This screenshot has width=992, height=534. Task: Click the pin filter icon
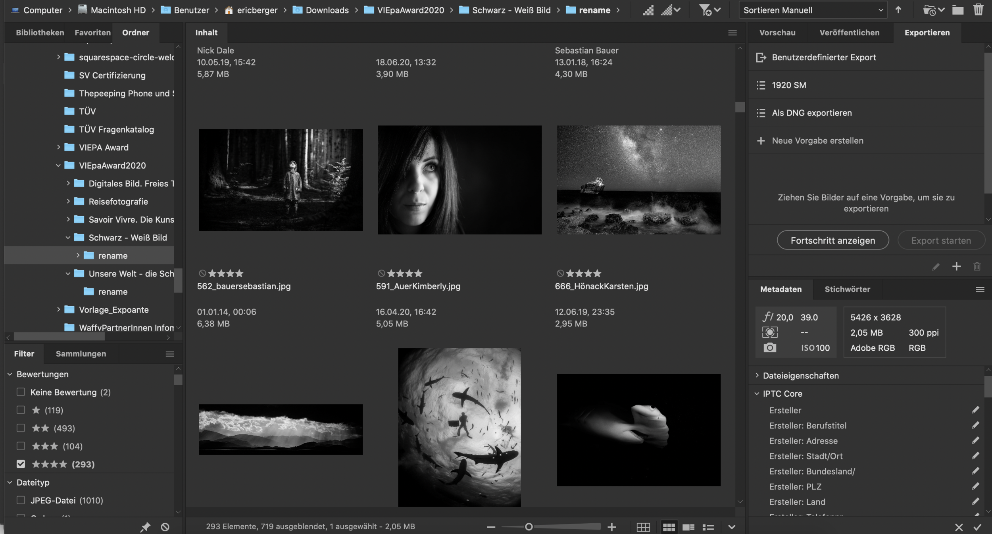tap(145, 527)
